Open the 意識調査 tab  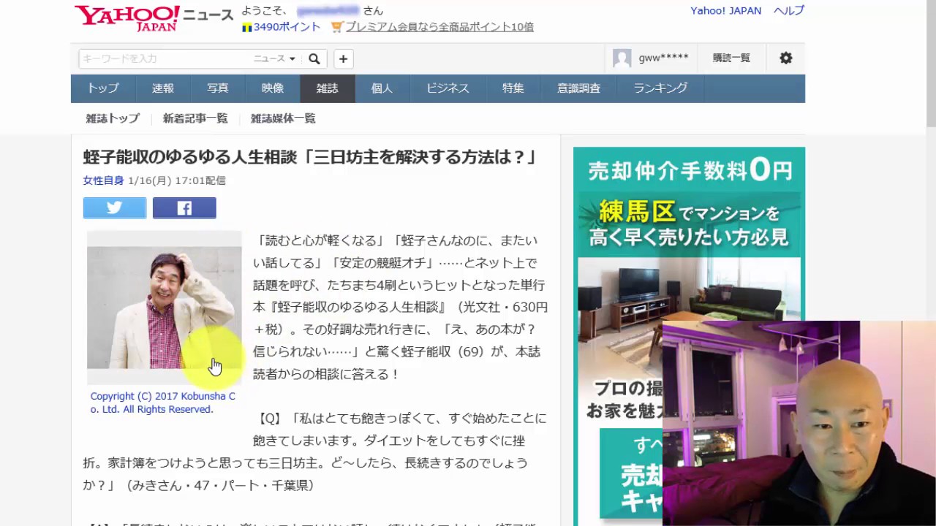coord(578,88)
